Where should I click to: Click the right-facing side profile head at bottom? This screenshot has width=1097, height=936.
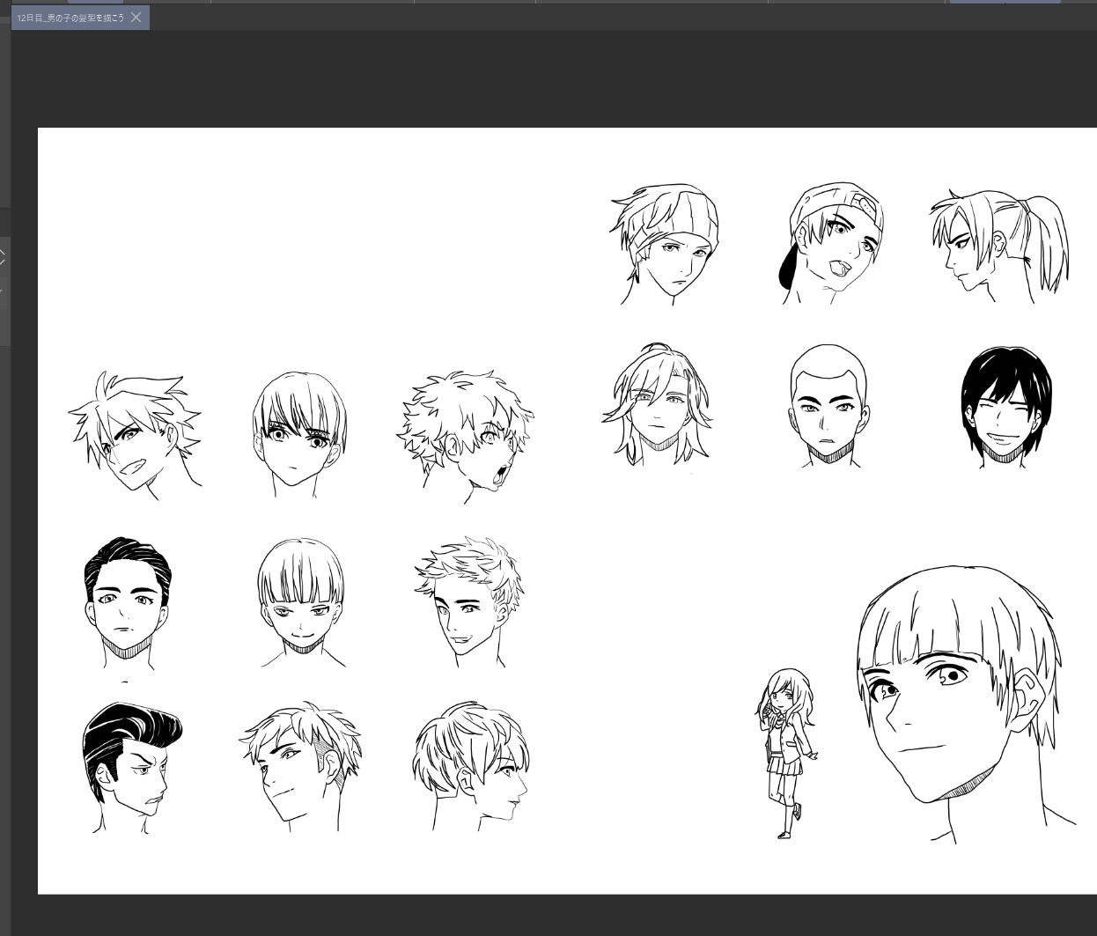pos(471,764)
